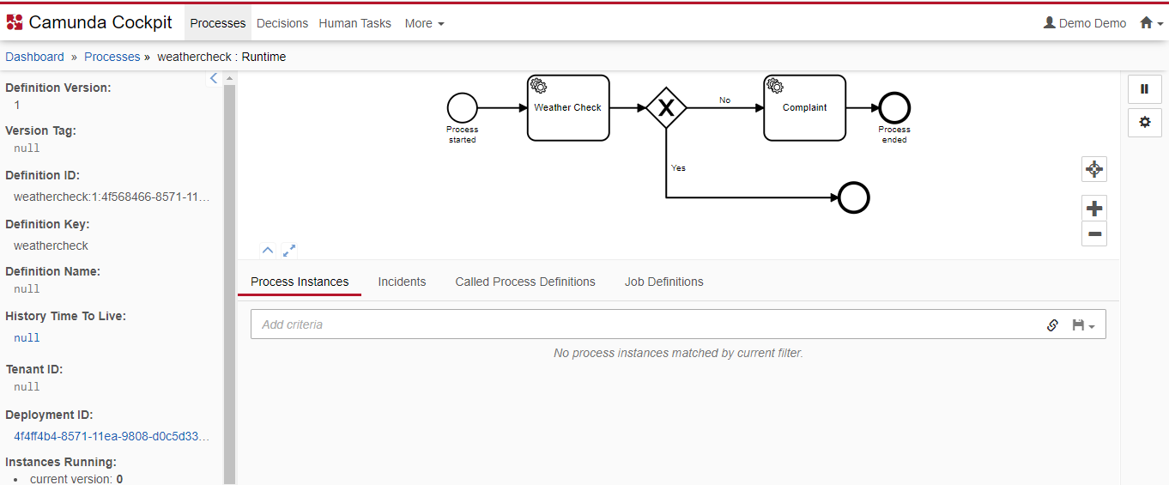Click the Definition Version value 1
This screenshot has width=1169, height=485.
17,105
